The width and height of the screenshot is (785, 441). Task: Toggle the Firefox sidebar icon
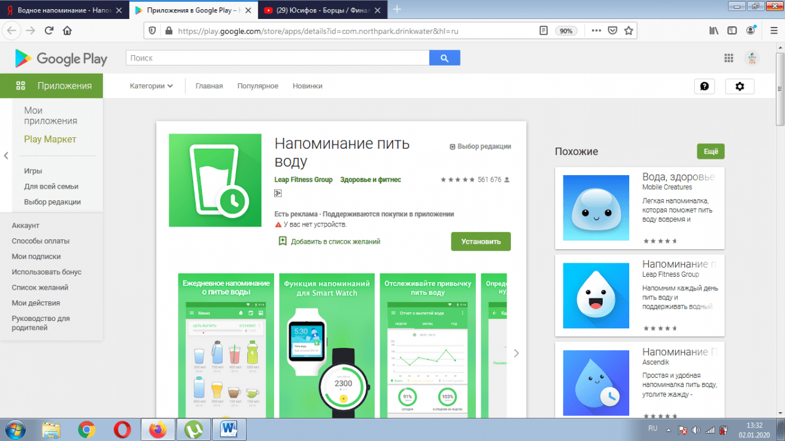[732, 31]
